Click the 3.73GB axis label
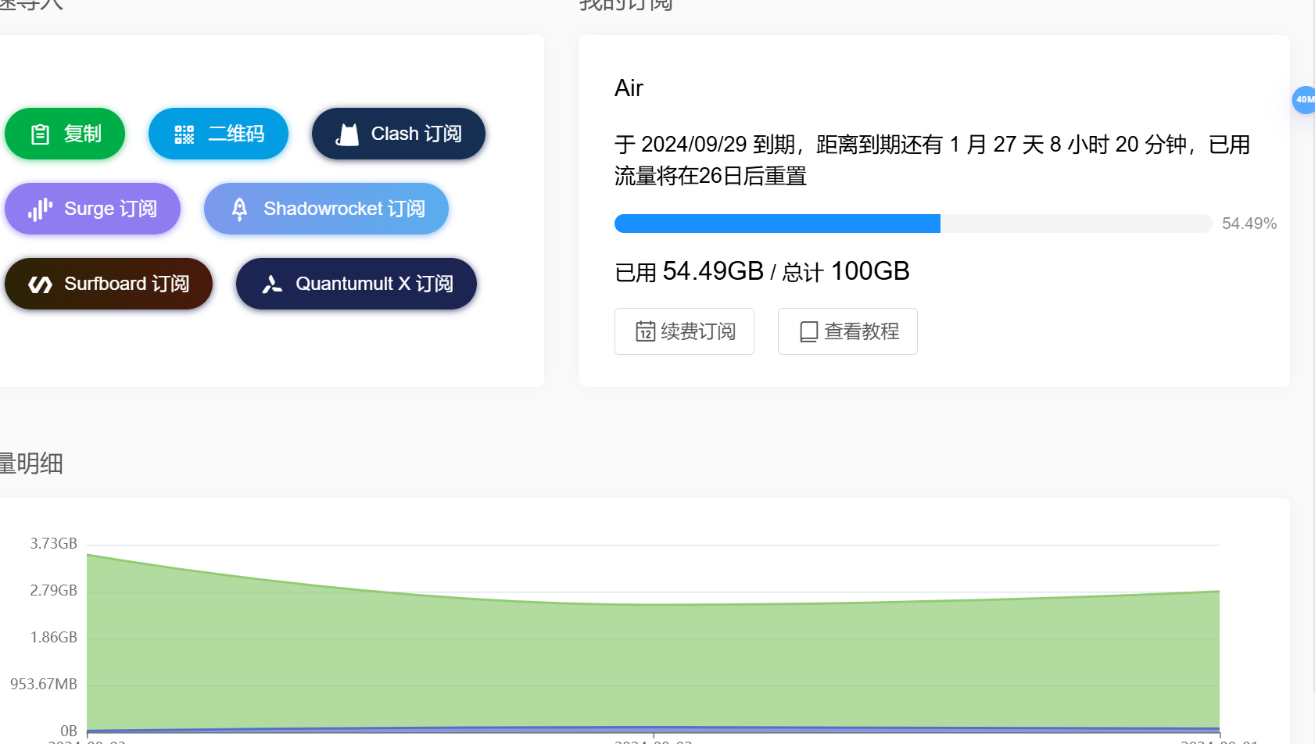 point(53,543)
